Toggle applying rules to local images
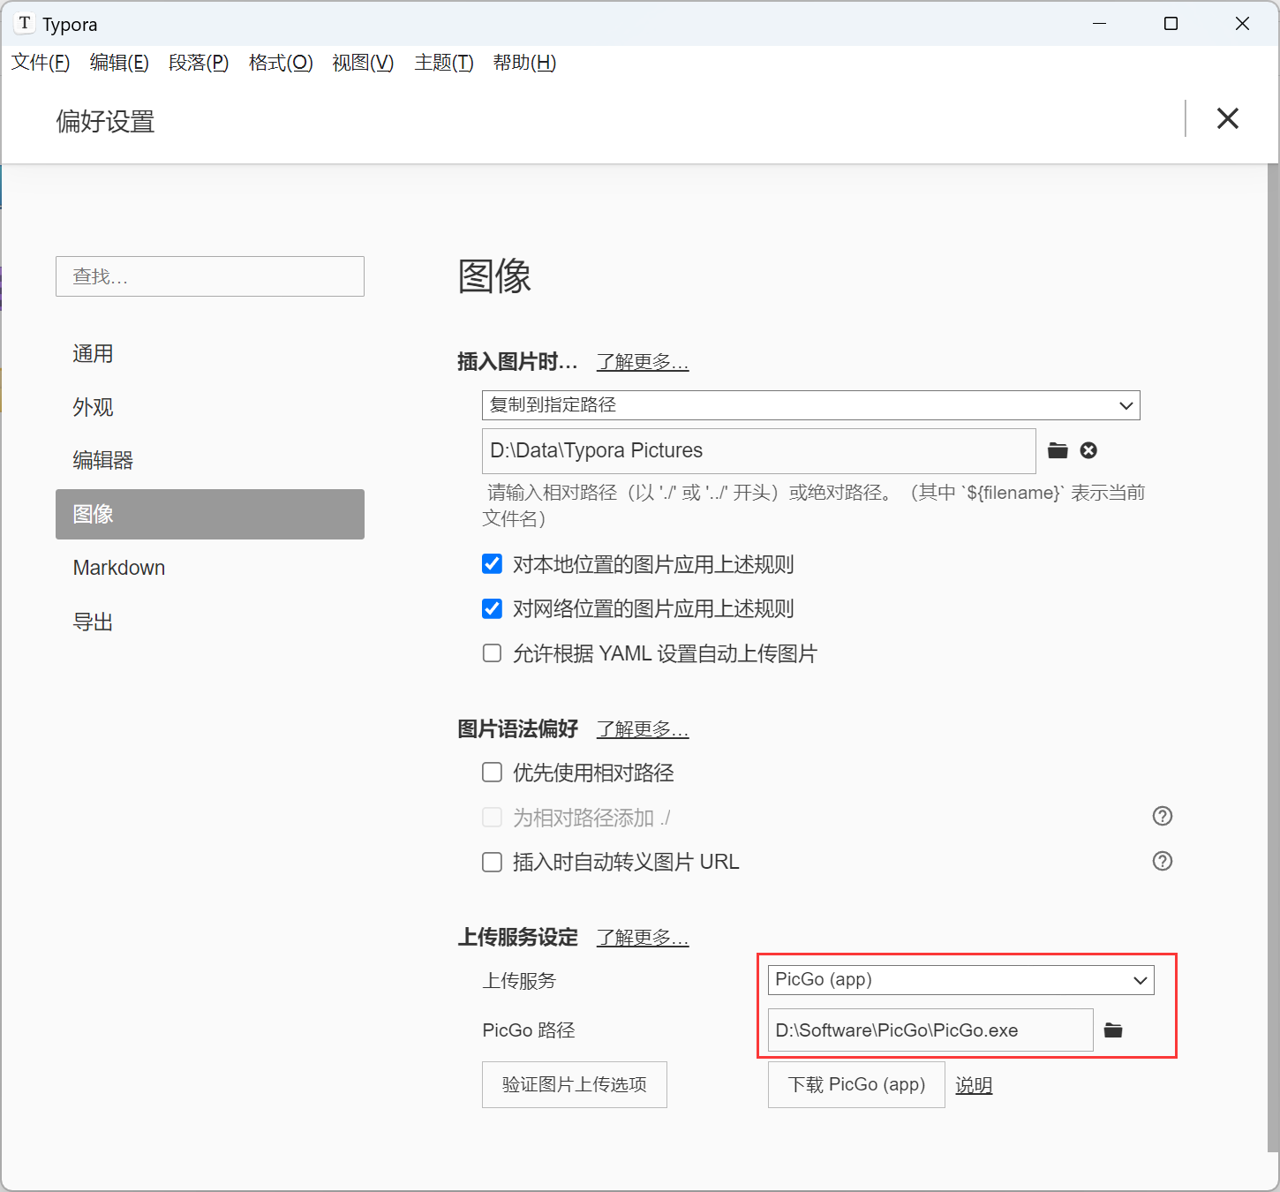This screenshot has height=1192, width=1280. point(492,564)
